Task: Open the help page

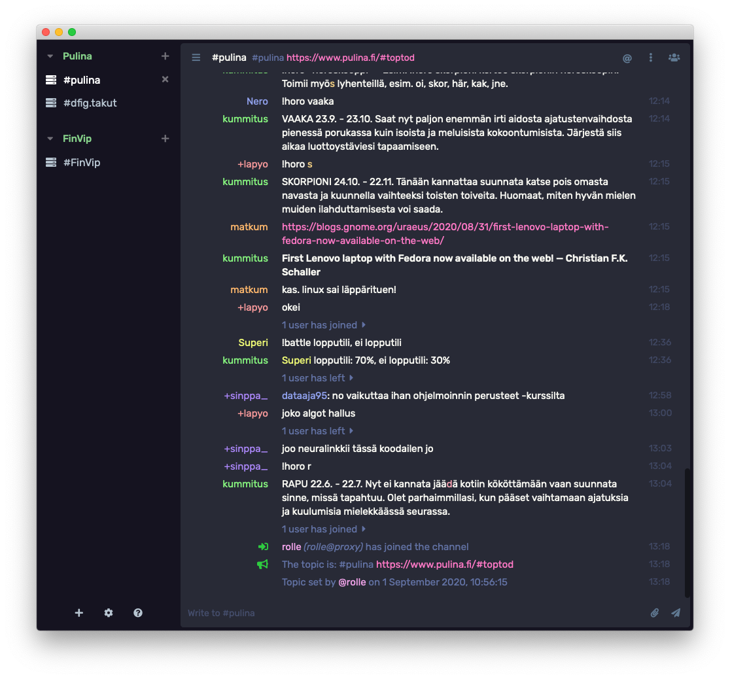Action: (x=138, y=612)
